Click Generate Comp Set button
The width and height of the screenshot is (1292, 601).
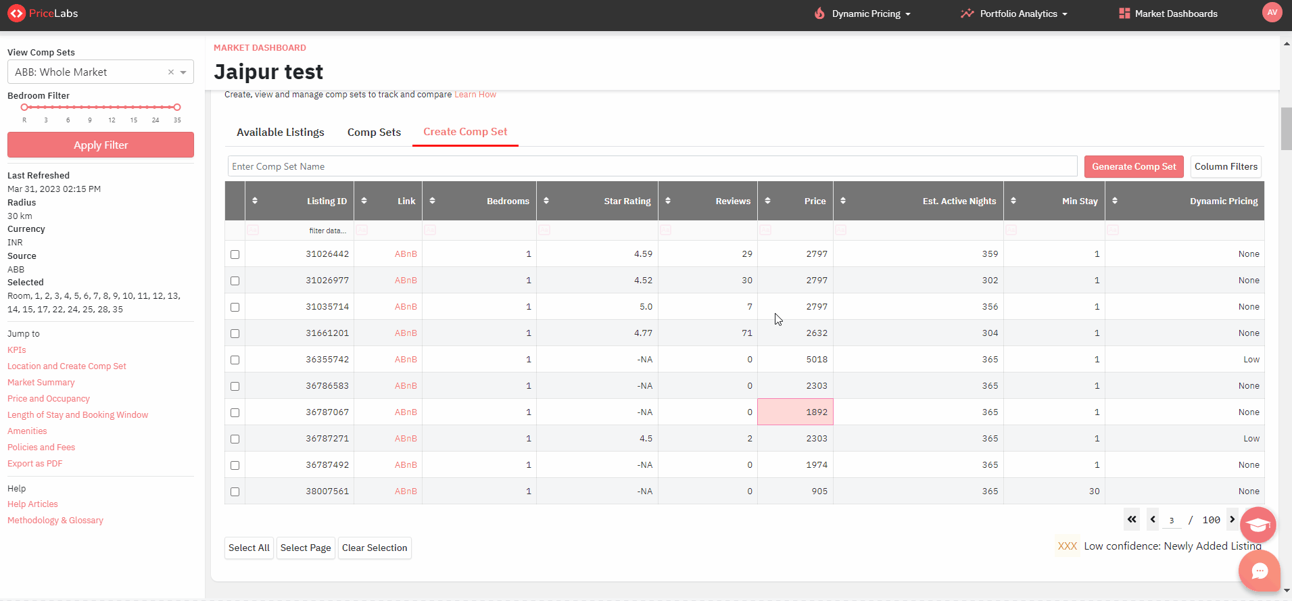pyautogui.click(x=1134, y=166)
